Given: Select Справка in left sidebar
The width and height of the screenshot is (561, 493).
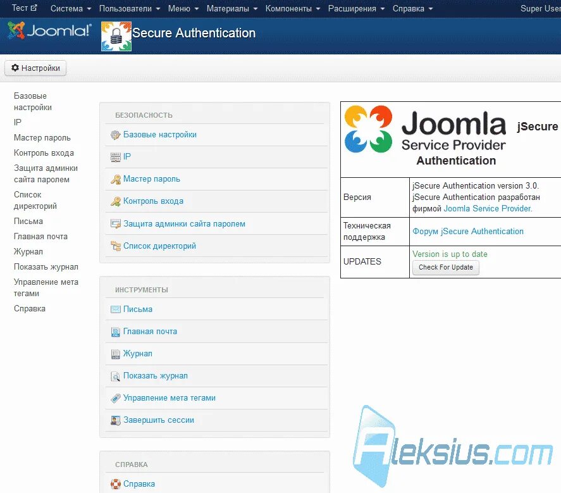Looking at the screenshot, I should (x=29, y=309).
